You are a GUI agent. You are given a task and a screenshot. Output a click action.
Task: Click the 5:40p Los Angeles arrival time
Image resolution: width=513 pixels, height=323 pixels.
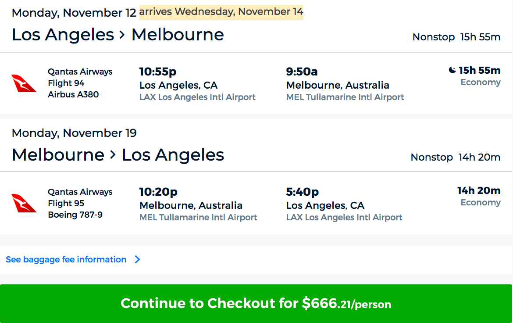(303, 191)
